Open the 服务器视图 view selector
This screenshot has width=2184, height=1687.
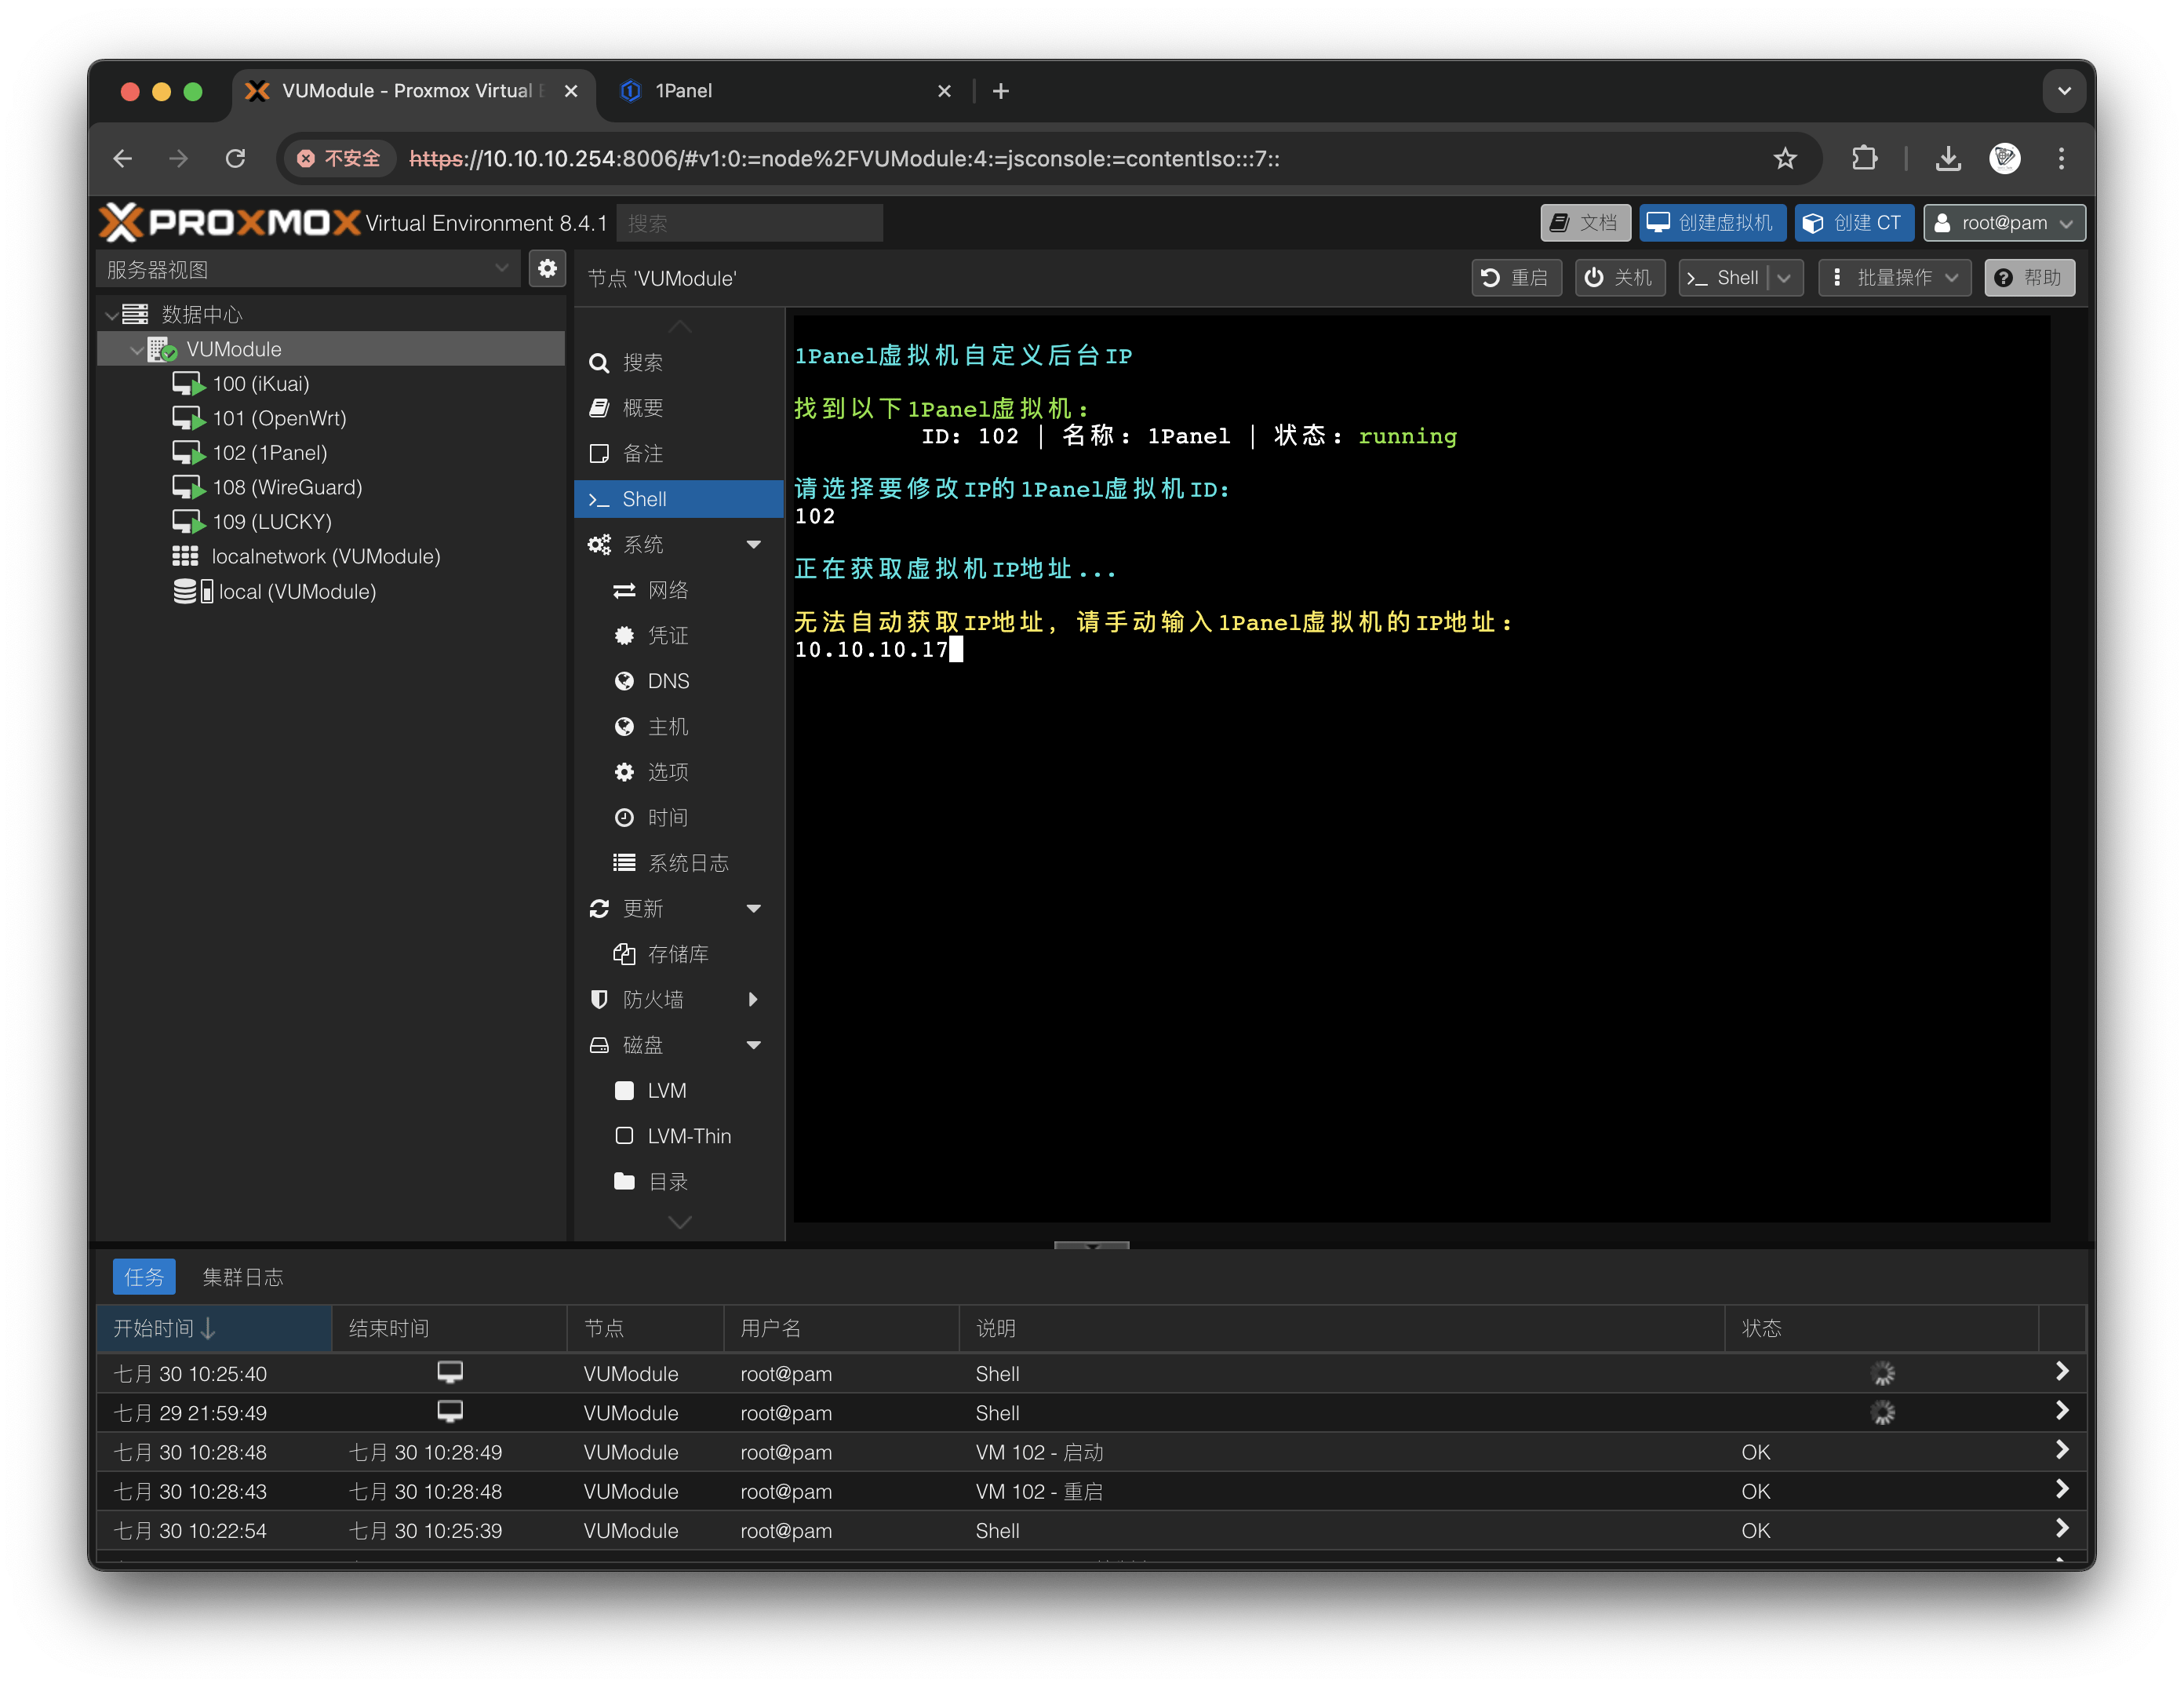click(307, 269)
